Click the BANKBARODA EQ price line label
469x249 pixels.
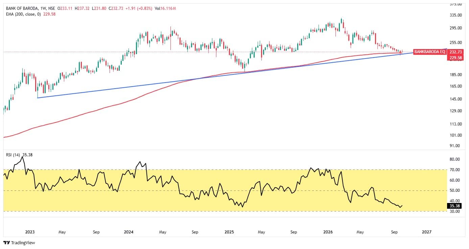(x=429, y=52)
